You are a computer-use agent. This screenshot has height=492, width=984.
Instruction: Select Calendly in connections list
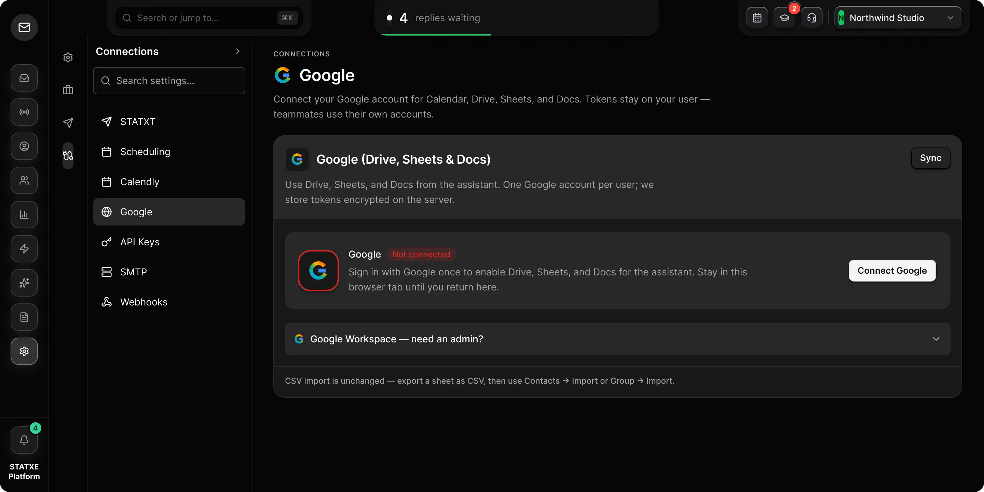coord(169,182)
